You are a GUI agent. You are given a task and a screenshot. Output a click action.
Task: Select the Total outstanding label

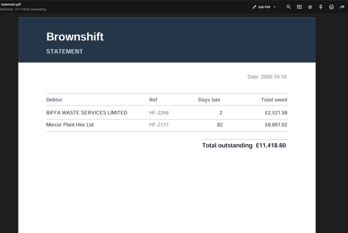coord(227,145)
